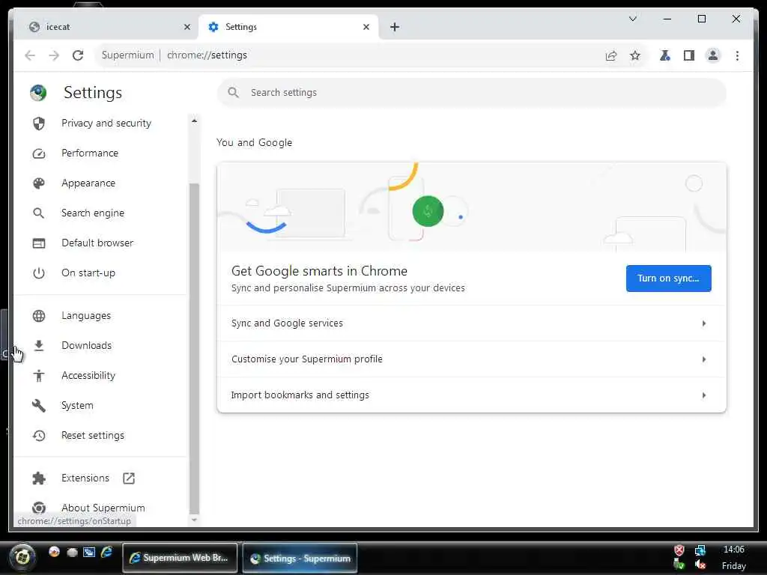Viewport: 767px width, 575px height.
Task: Click the About Supermium logo icon
Action: tap(39, 508)
